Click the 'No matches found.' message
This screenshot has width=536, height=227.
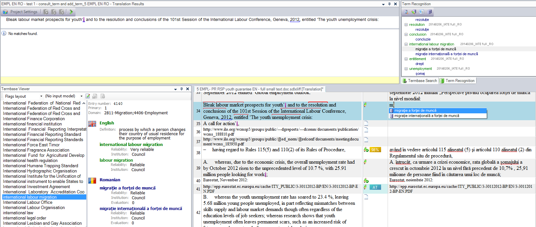[x=23, y=34]
